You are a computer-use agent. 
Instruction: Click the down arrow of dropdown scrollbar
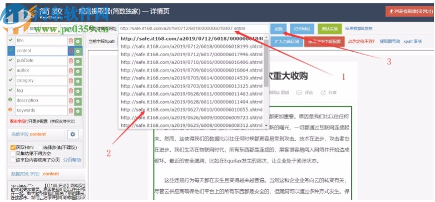tap(266, 126)
